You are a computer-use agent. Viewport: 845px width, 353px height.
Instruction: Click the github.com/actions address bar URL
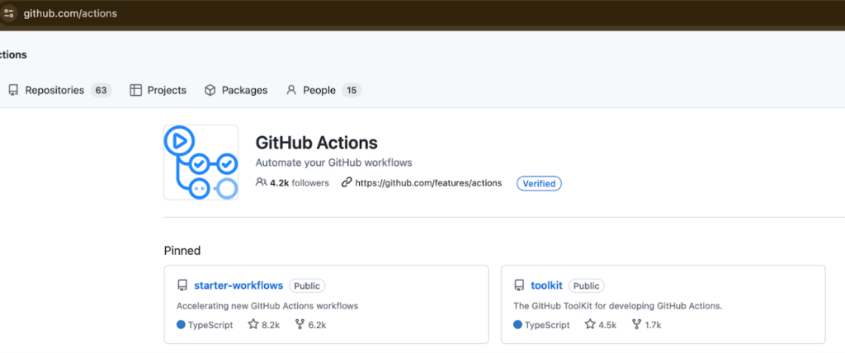tap(70, 13)
